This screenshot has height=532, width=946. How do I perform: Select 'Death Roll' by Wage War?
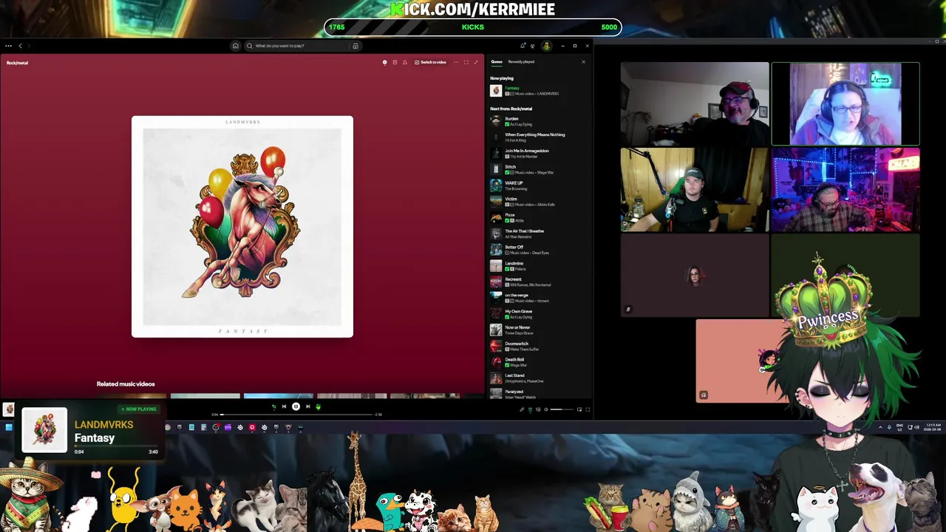540,362
